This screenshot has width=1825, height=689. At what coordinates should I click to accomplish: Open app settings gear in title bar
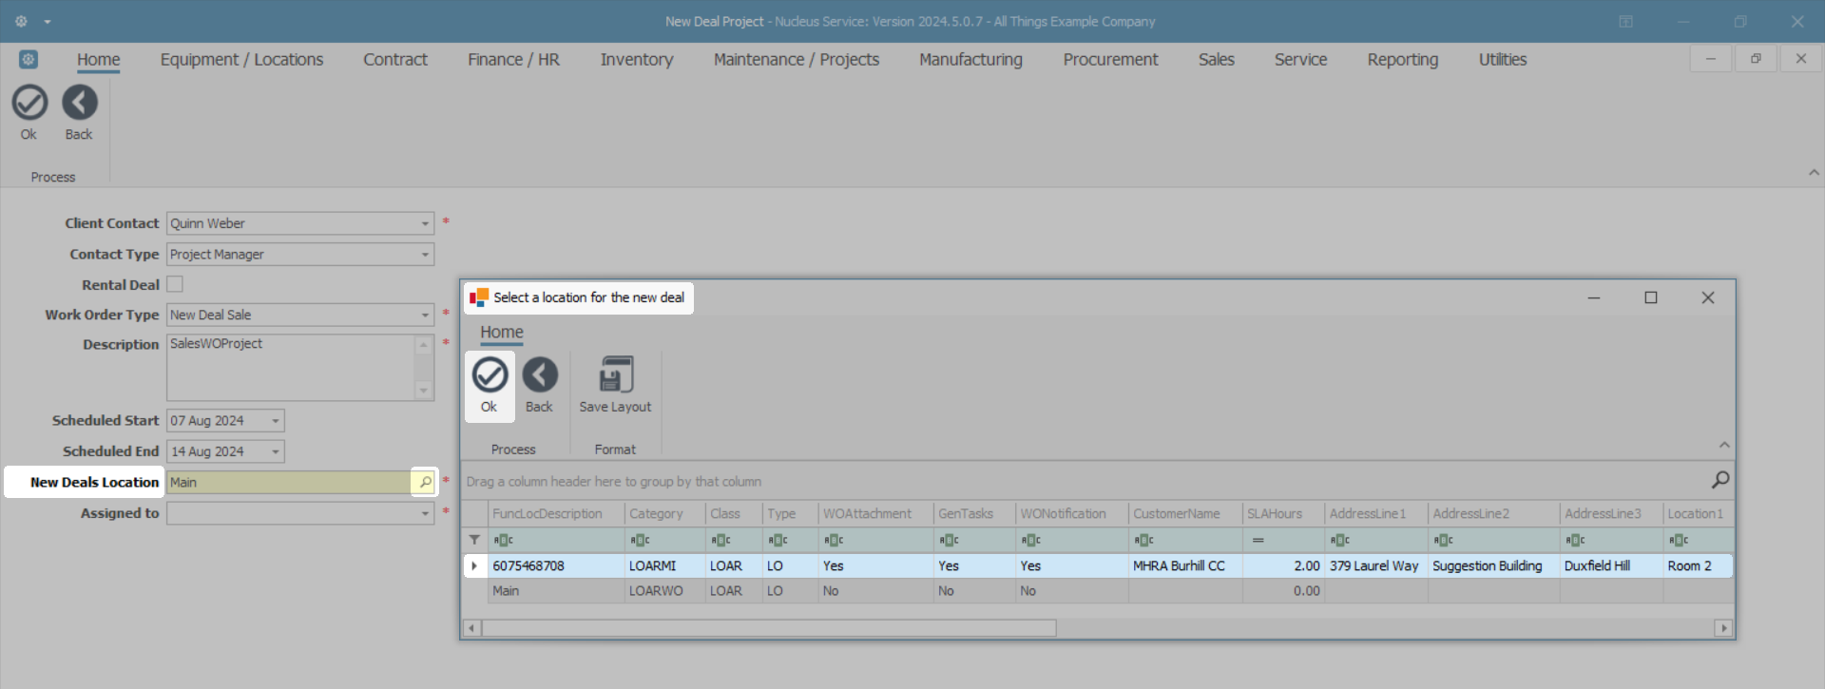[x=21, y=21]
